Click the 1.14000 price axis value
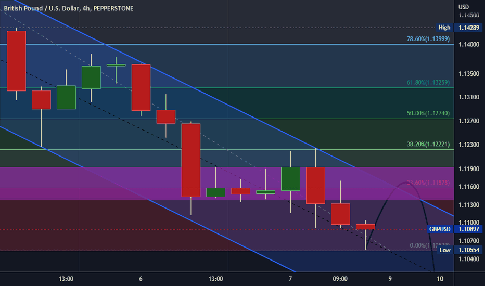Screen dimensions: 485x286 [x=468, y=45]
